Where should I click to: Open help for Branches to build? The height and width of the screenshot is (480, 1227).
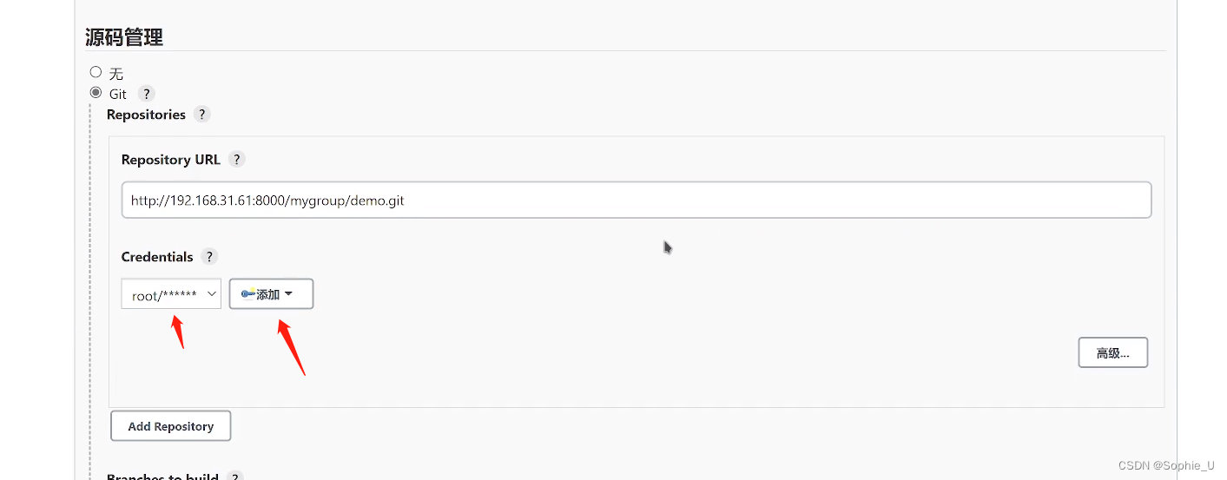click(x=234, y=477)
